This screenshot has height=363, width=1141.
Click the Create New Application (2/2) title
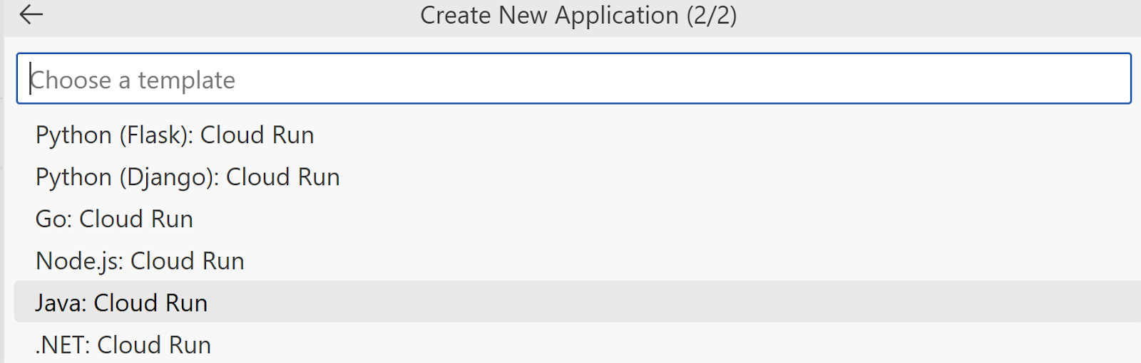tap(578, 16)
